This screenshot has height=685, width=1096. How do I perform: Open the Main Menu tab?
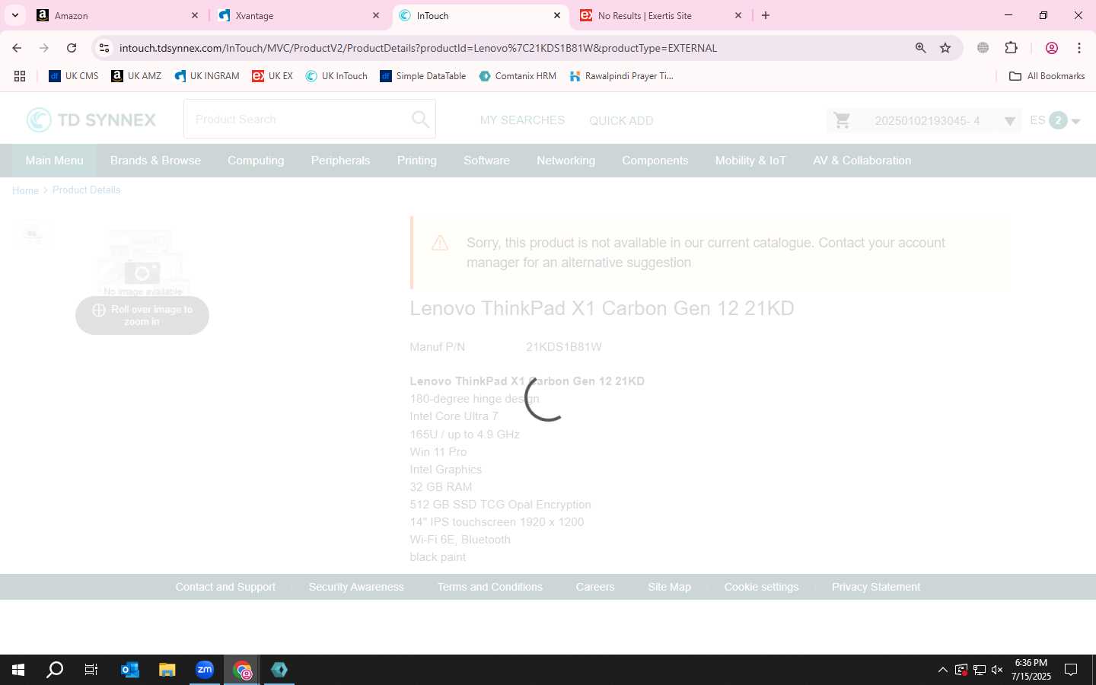click(54, 161)
